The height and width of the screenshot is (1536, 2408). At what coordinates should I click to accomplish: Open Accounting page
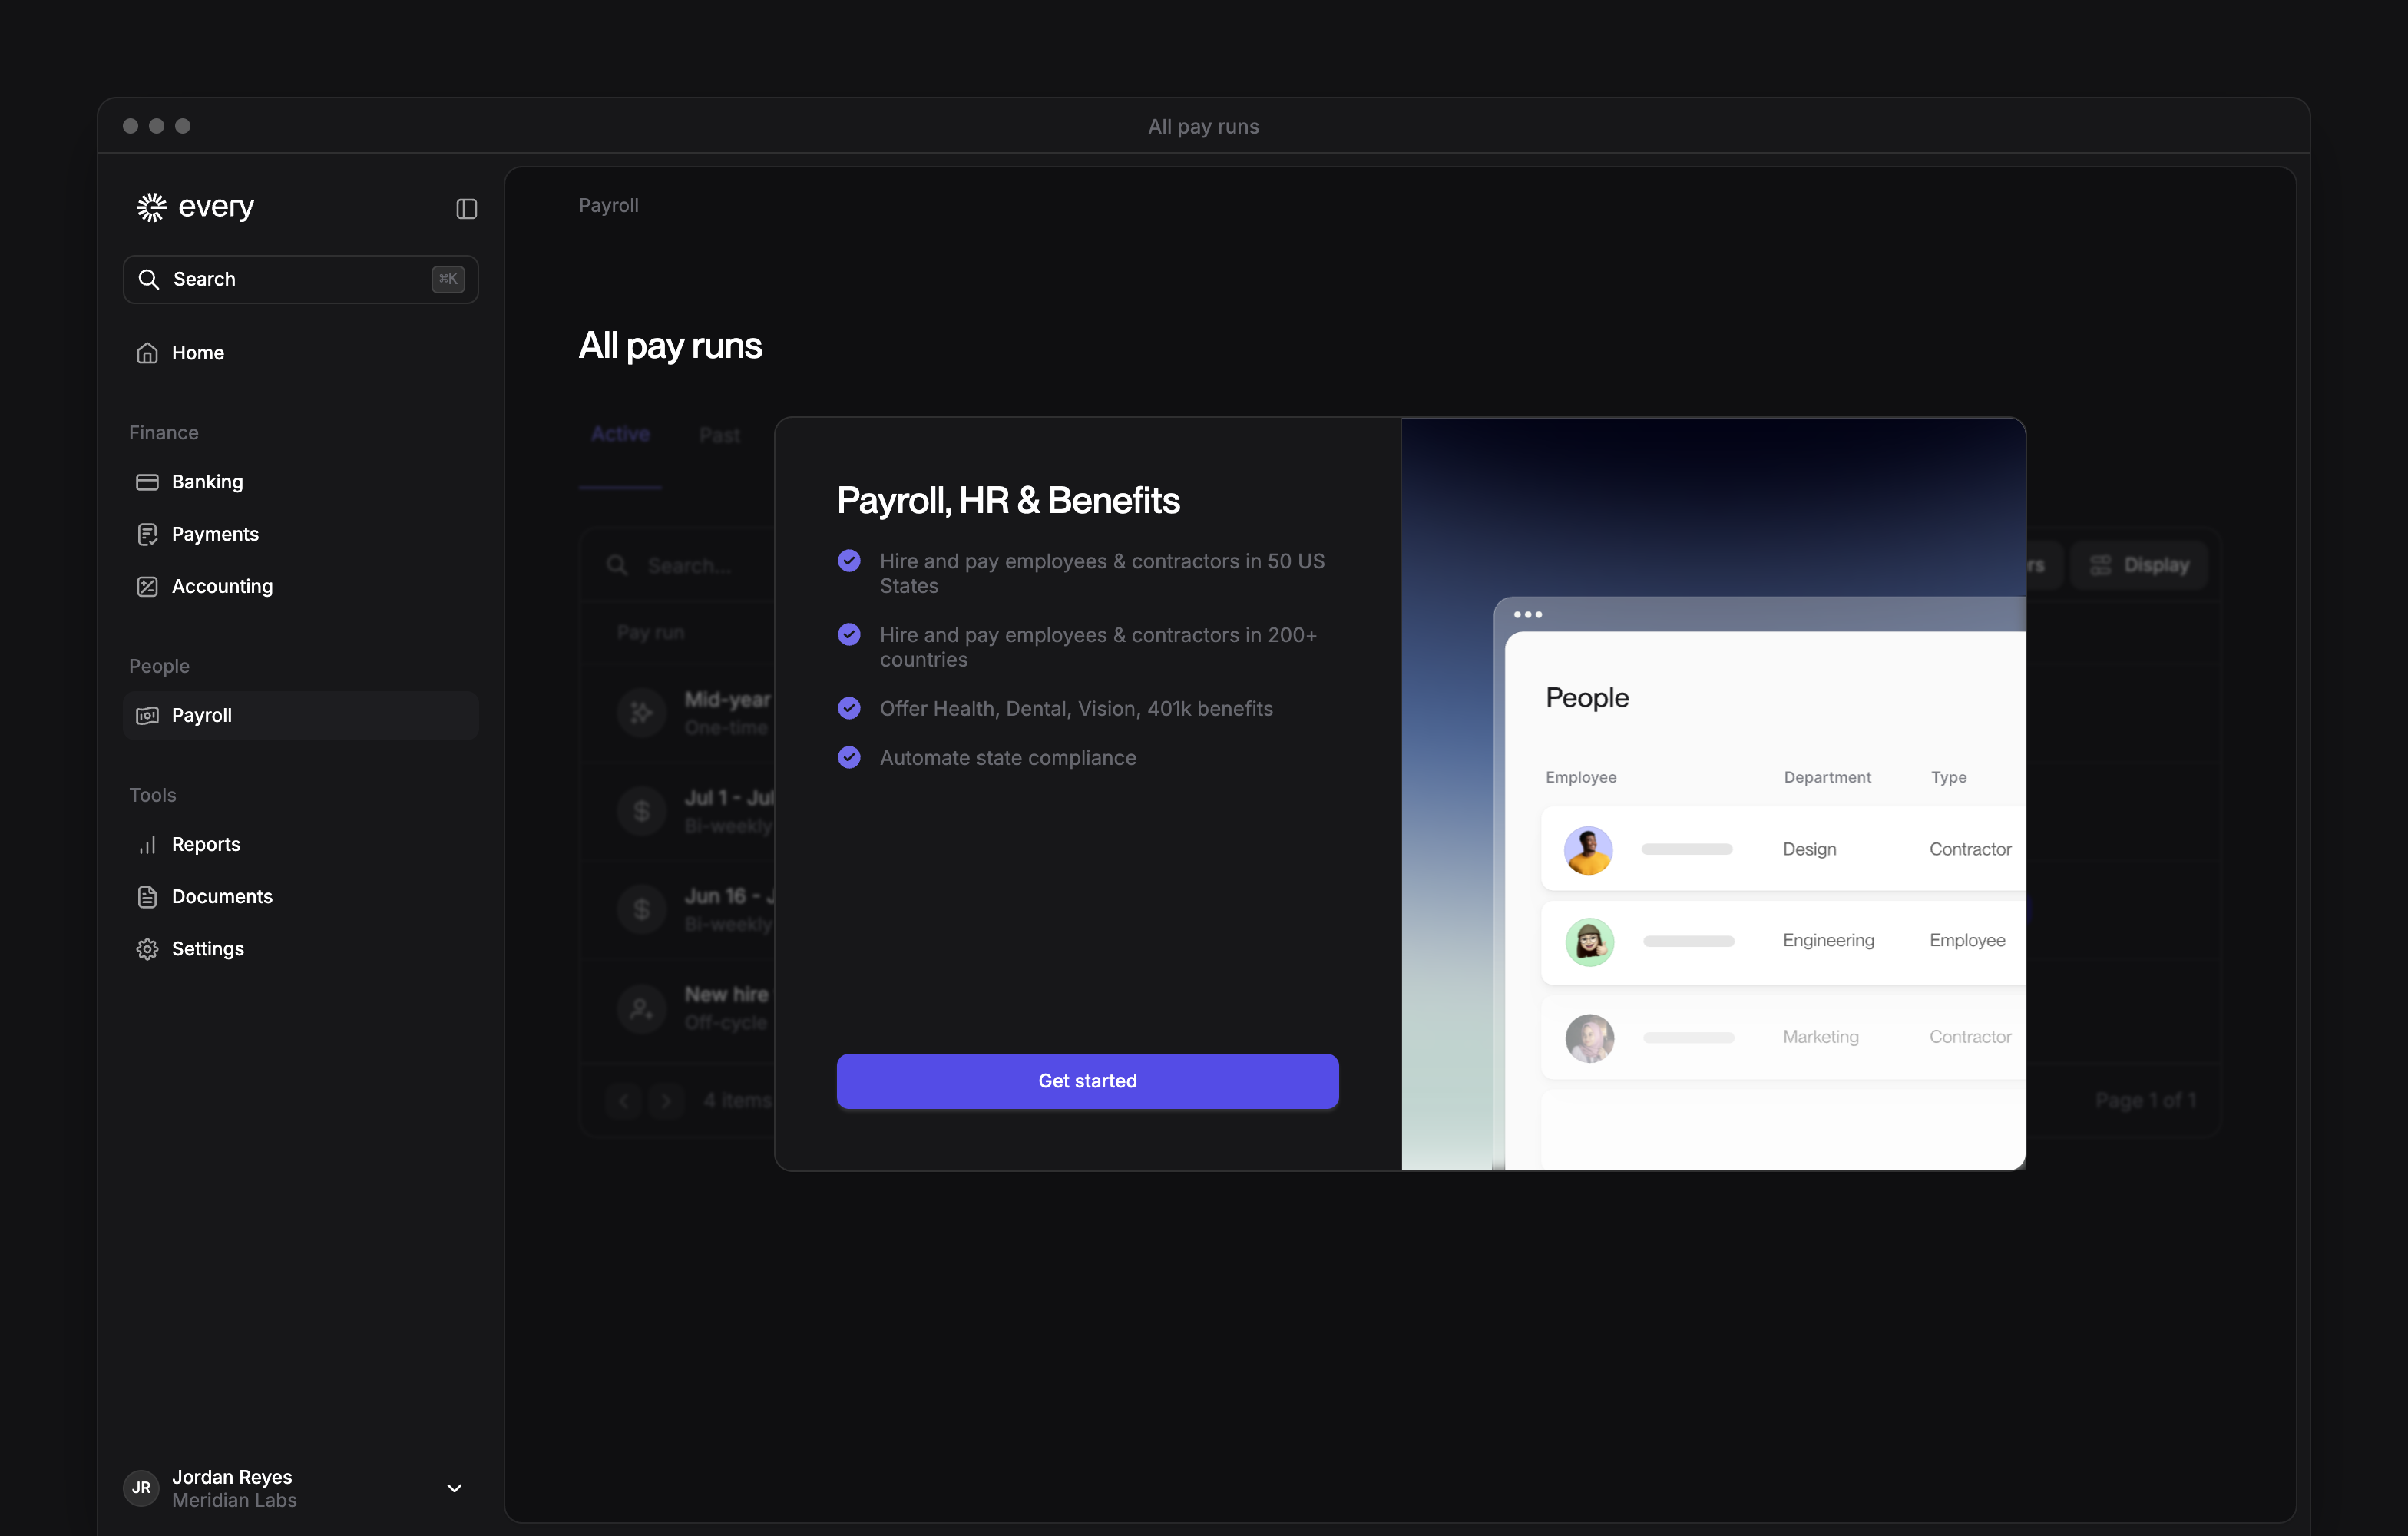tap(300, 586)
